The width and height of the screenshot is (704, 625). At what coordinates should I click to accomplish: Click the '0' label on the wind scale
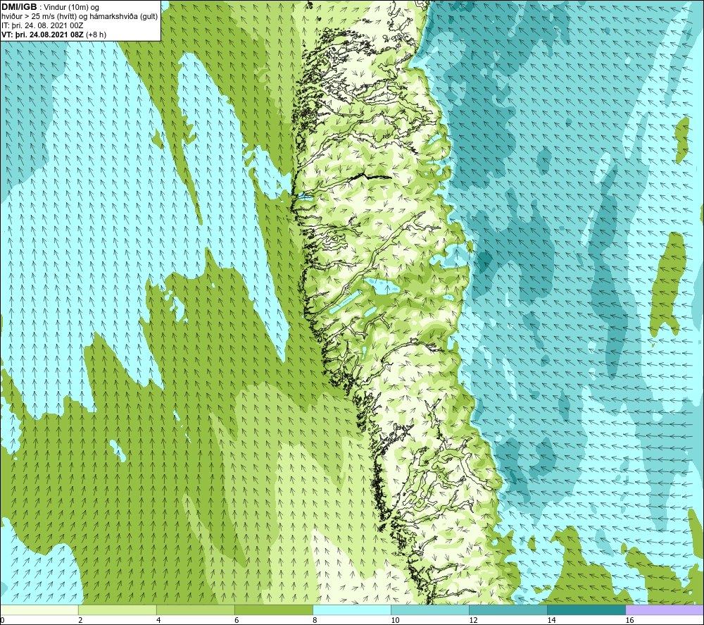click(2, 620)
